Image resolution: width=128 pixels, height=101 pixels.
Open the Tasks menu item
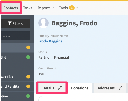(28, 8)
